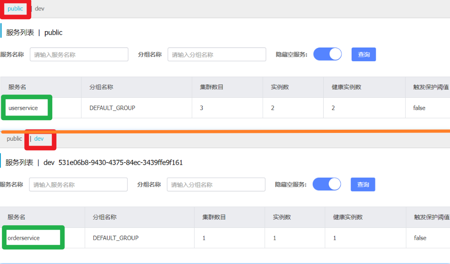
Task: Switch to dev tab in top bar
Action: pyautogui.click(x=39, y=9)
